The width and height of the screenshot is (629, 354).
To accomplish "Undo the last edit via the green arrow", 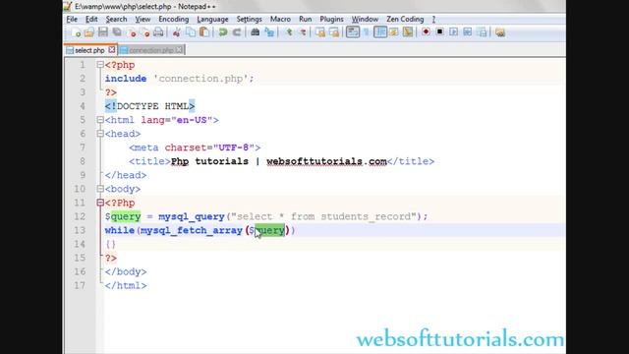I will coord(223,32).
